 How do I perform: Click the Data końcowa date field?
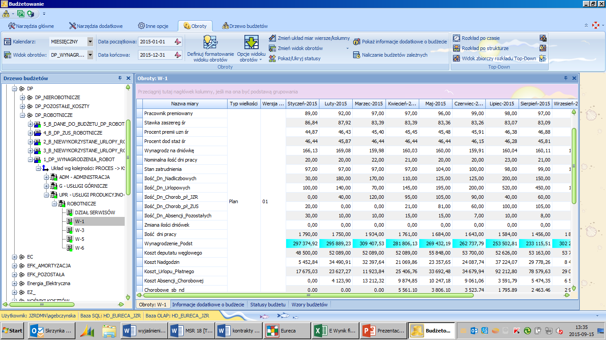pos(155,55)
